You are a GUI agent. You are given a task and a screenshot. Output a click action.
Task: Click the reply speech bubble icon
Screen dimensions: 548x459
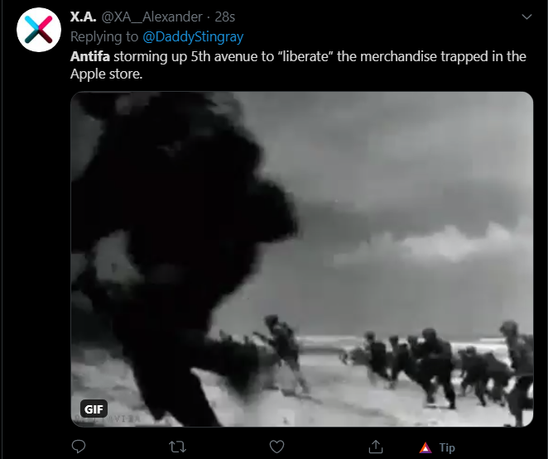(79, 447)
